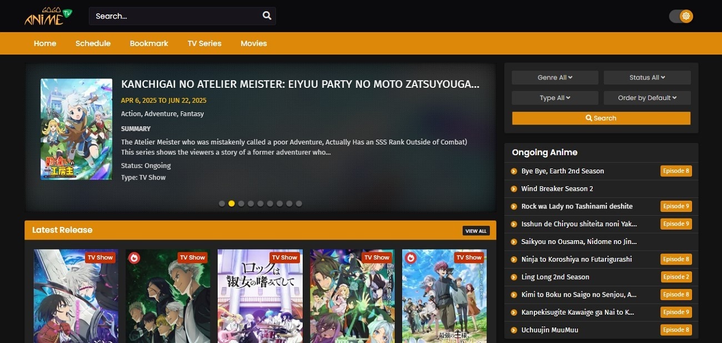
Task: Click Episode 9 badge for Kanpekisugite Kawaige
Action: [x=676, y=312]
